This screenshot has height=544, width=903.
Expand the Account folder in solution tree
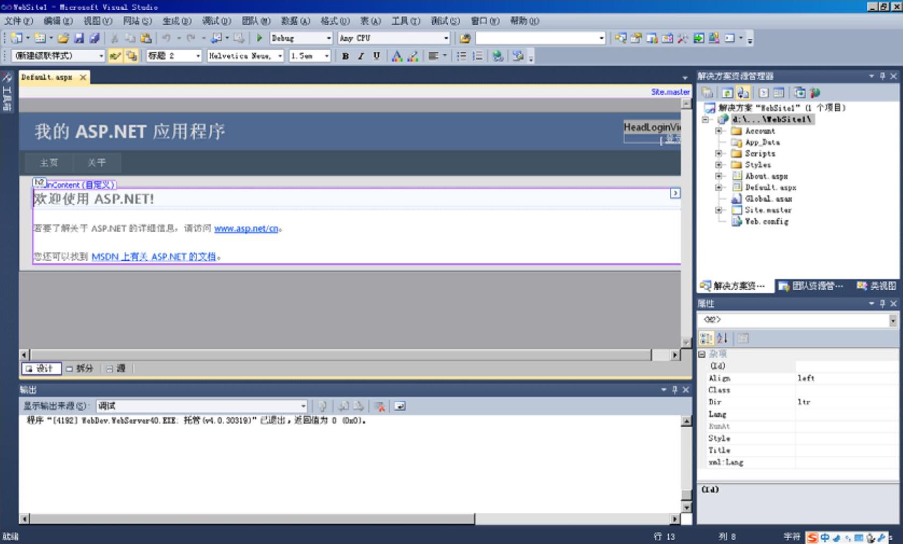point(718,131)
